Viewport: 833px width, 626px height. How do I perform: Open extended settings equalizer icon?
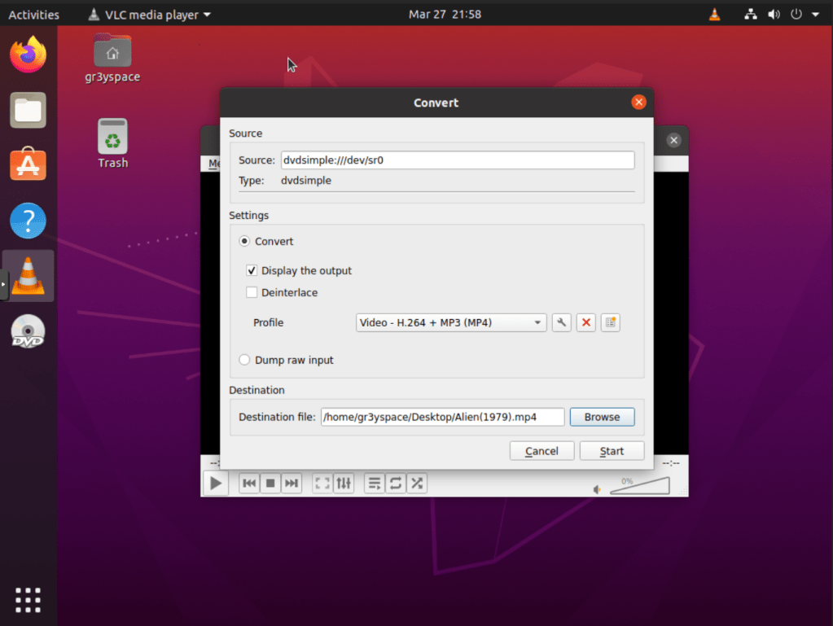[x=344, y=484]
